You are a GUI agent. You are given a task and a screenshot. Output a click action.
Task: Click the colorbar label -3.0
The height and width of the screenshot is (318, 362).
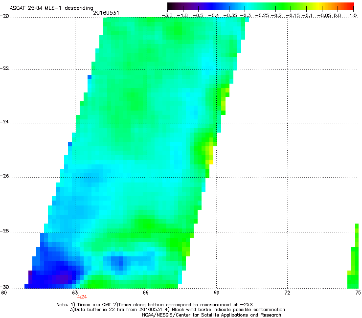pyautogui.click(x=167, y=16)
